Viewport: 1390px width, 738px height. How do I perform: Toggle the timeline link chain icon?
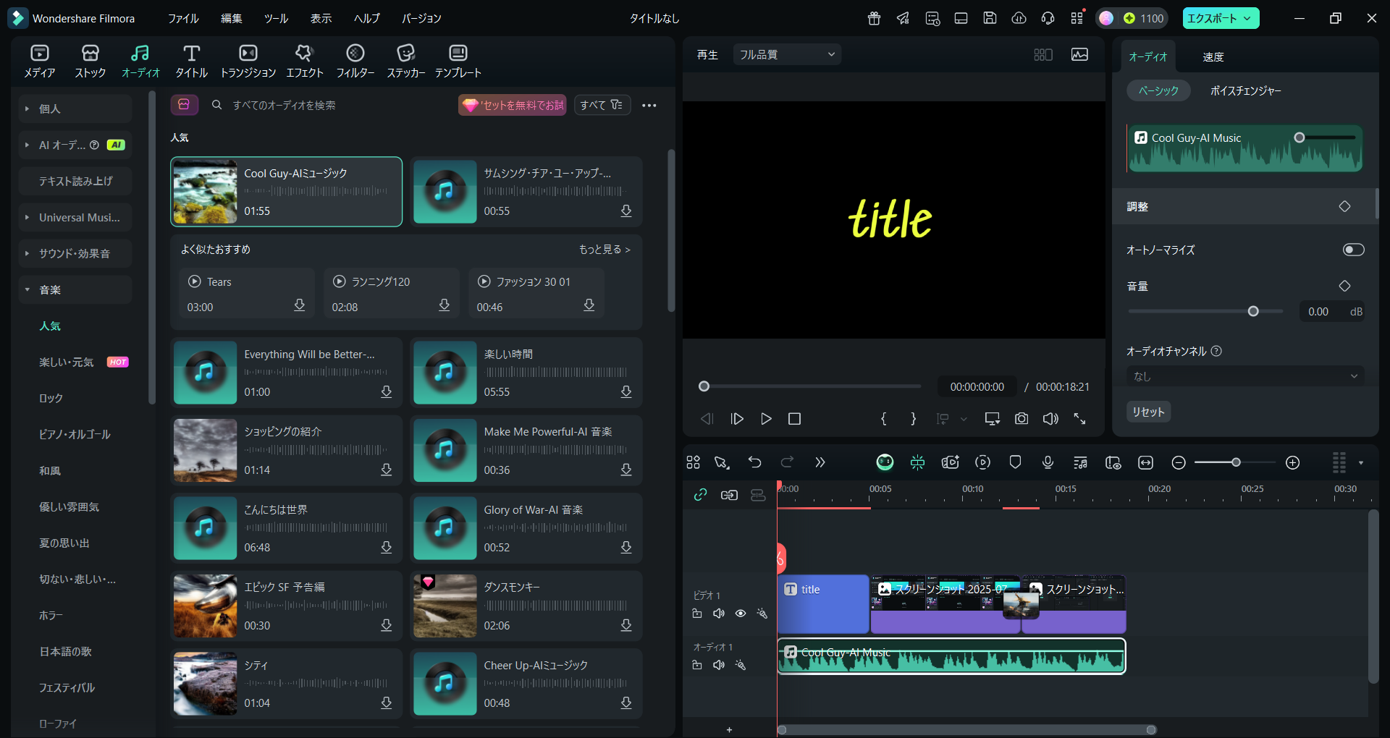[x=700, y=495]
